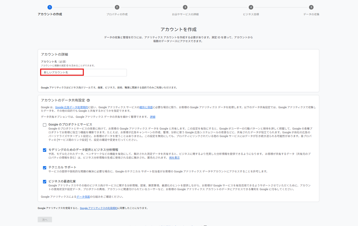358x226 pixels.
Task: Open step 5 データの収集
Action: tap(311, 7)
